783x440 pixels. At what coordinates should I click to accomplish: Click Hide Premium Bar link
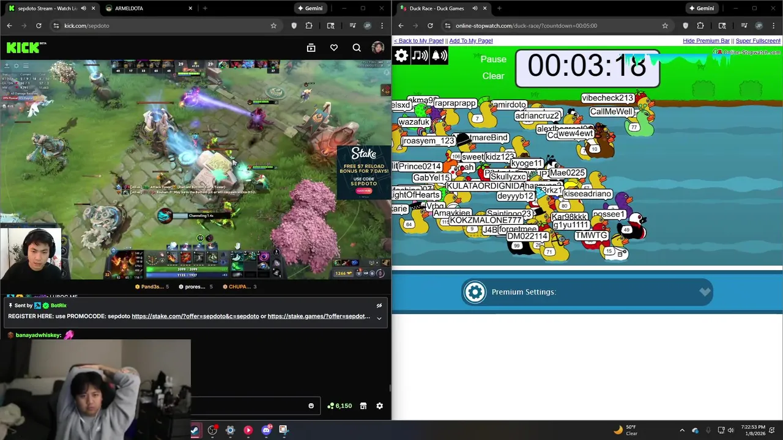[x=706, y=41]
